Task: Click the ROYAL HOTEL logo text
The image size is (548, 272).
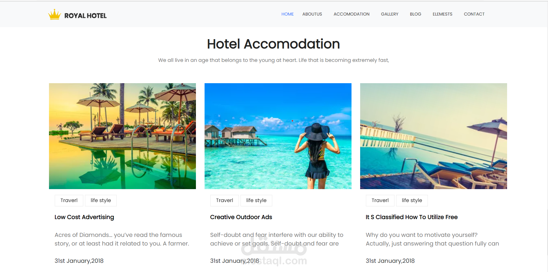Action: point(86,16)
